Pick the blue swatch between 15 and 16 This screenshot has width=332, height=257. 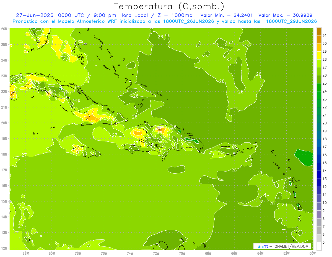tap(319, 159)
